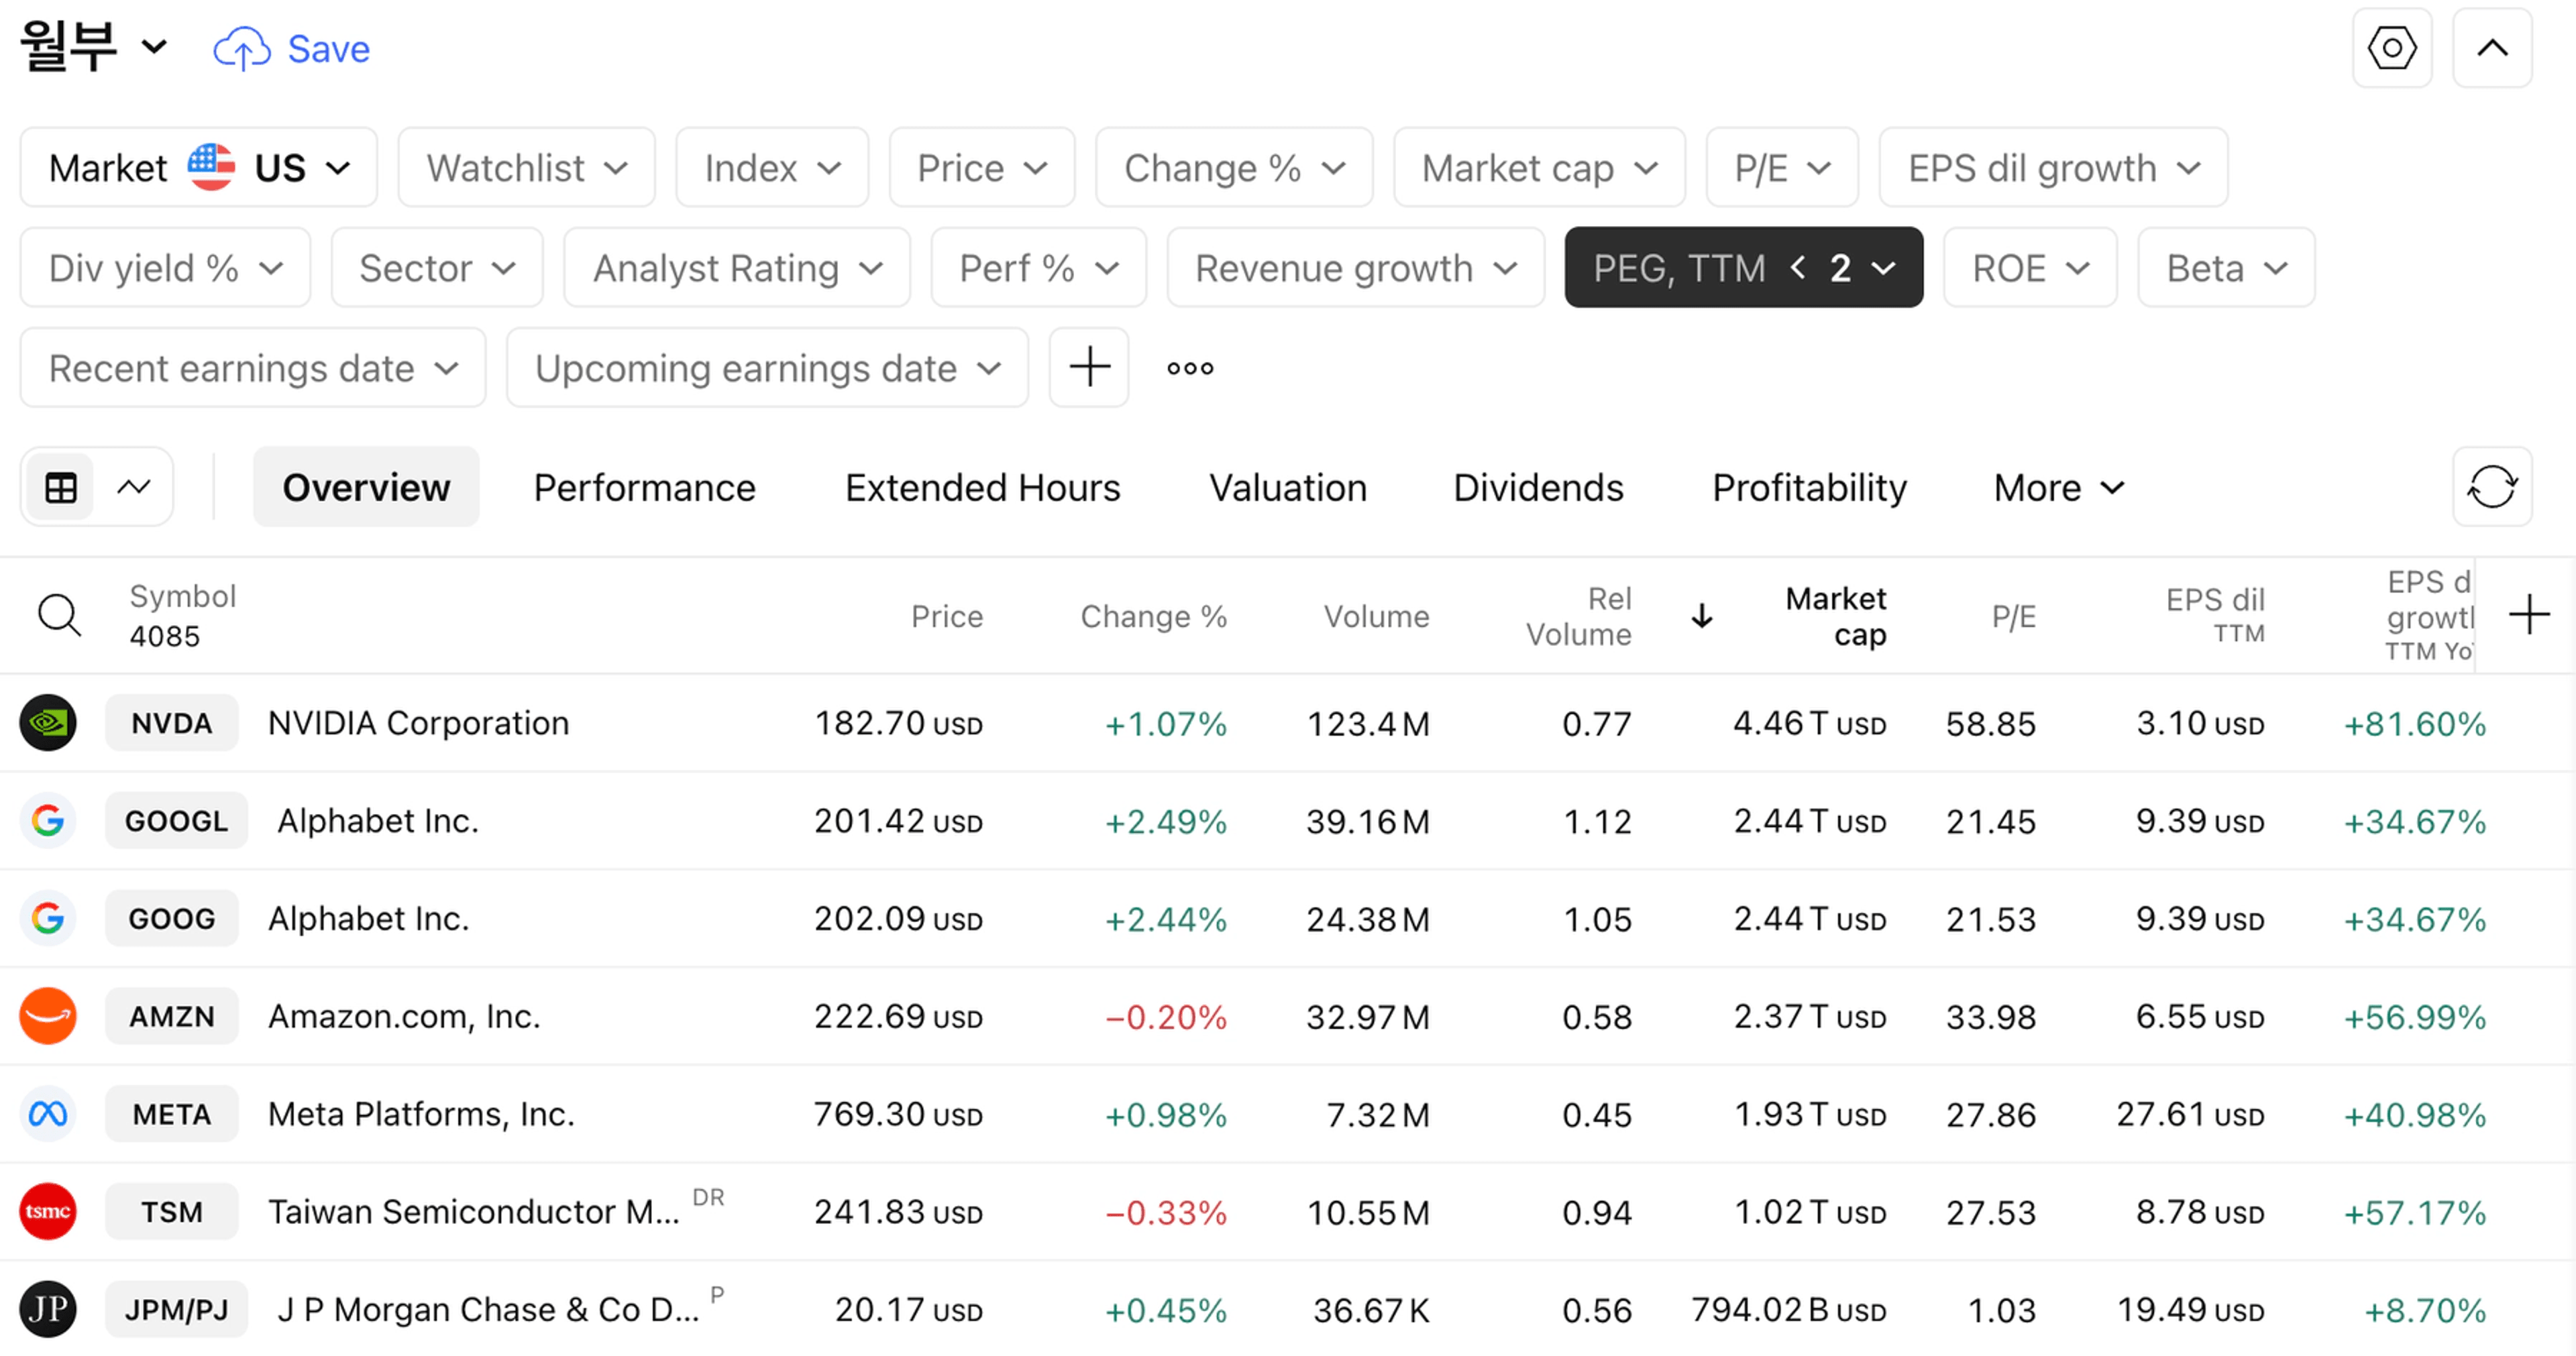Expand the Index filter dropdown
The image size is (2576, 1356).
(x=772, y=167)
